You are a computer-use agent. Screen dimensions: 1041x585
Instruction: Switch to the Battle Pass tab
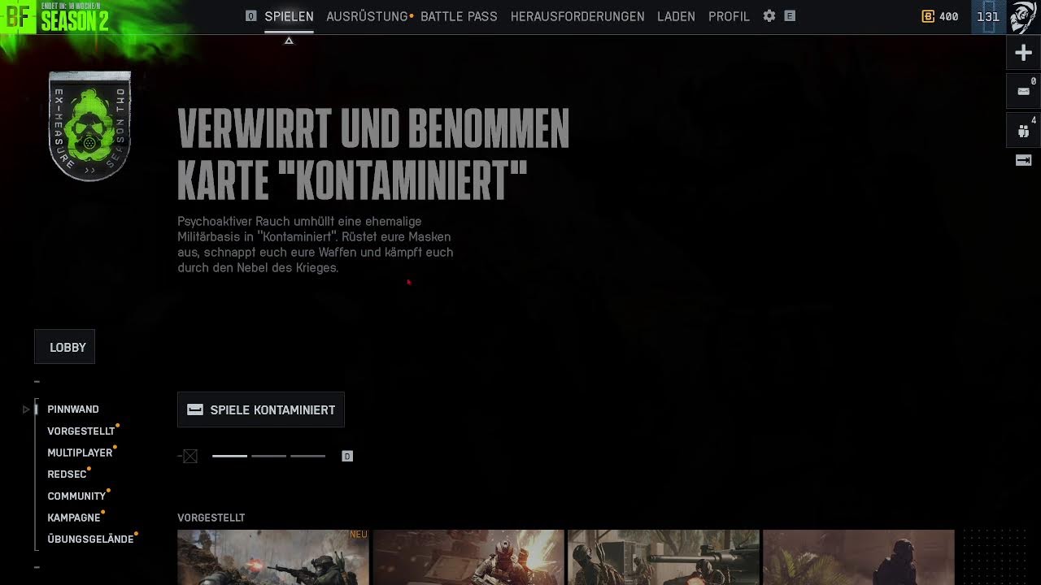(459, 16)
